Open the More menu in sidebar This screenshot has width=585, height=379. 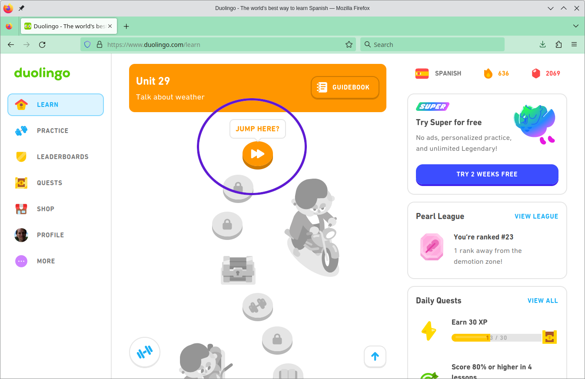point(56,261)
